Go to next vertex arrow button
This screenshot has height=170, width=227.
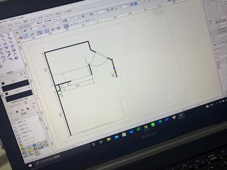click(224, 20)
